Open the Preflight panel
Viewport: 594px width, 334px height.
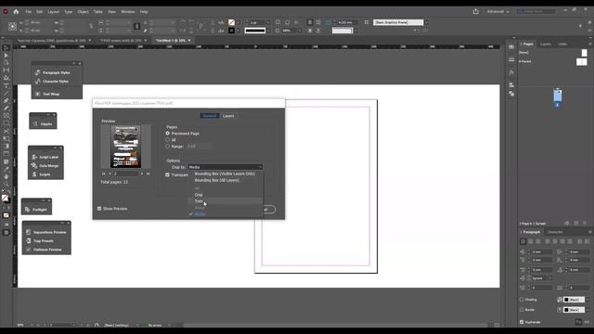[36, 210]
